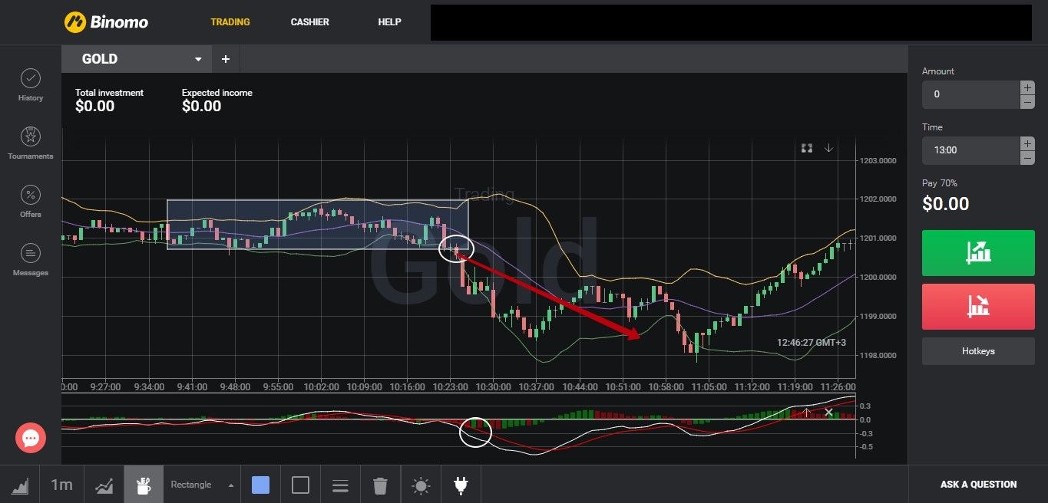1048x503 pixels.
Task: Change the 1m timeframe
Action: (61, 485)
